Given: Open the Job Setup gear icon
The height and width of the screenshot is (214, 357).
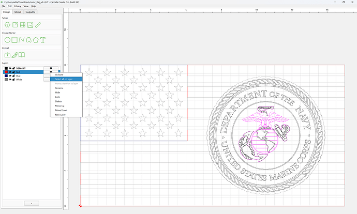Looking at the screenshot, I should [x=7, y=25].
